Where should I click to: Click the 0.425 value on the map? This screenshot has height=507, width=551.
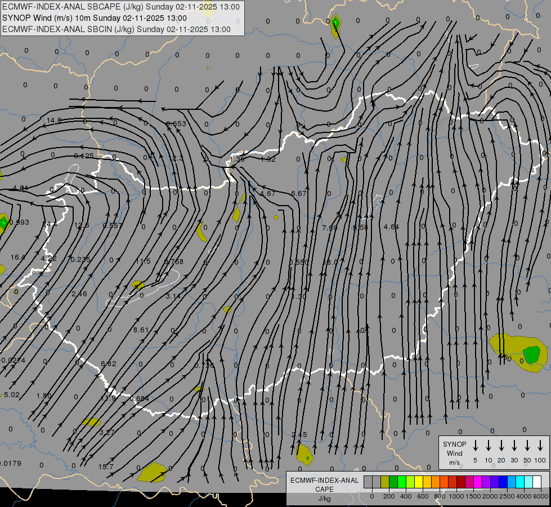click(84, 155)
